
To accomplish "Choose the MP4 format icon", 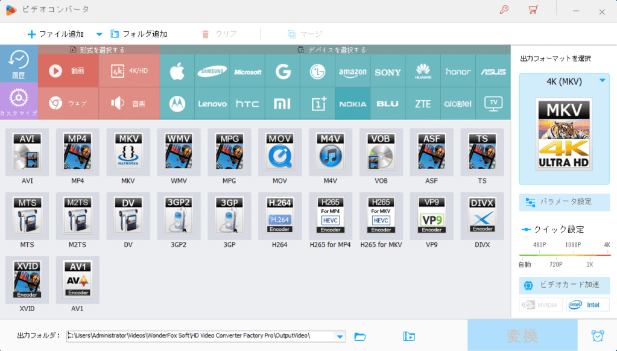I will pyautogui.click(x=78, y=153).
